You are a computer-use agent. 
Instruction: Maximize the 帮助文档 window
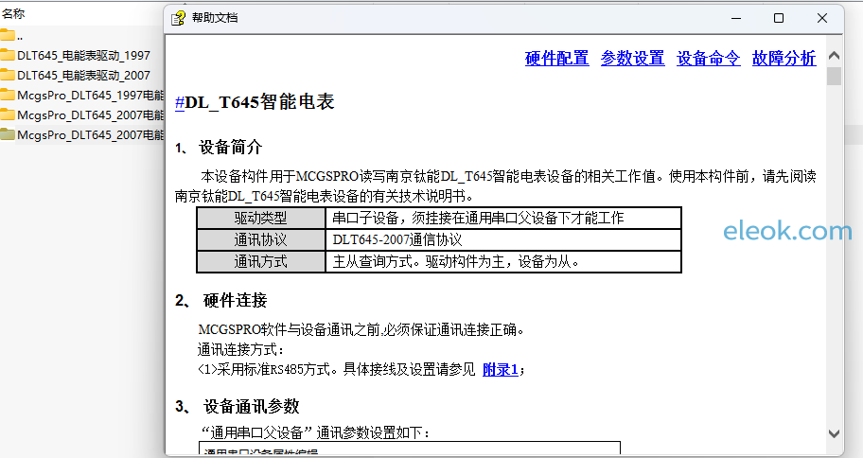click(779, 18)
